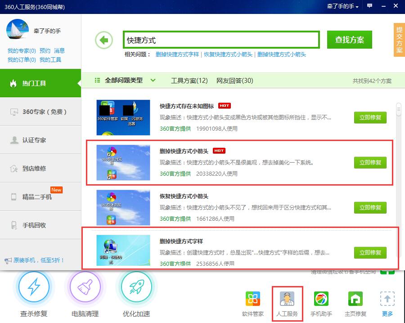Select the 手机回收 sidebar item
Screen dimensions: 405x323
coord(40,225)
